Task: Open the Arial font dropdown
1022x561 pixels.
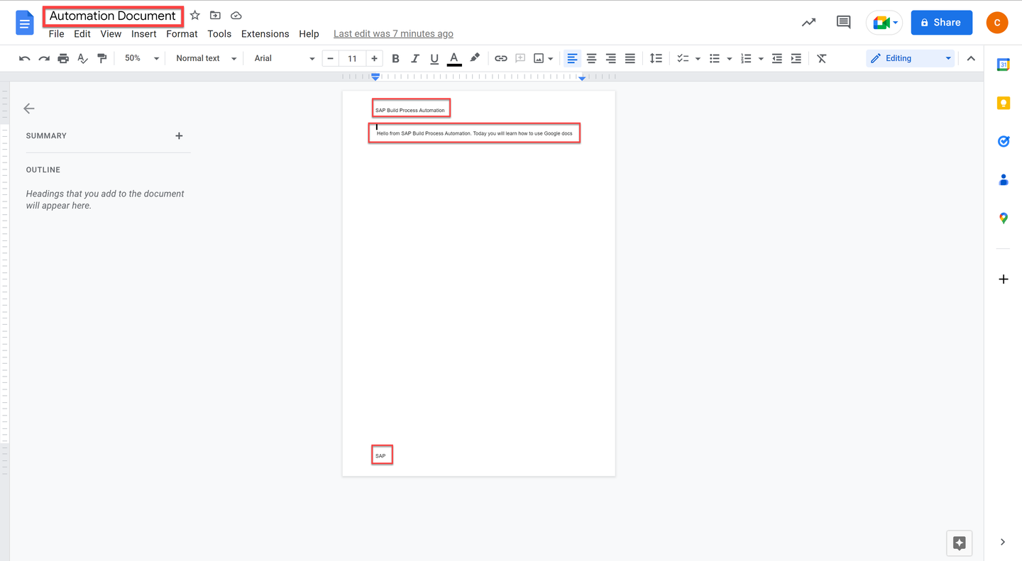Action: [x=284, y=58]
